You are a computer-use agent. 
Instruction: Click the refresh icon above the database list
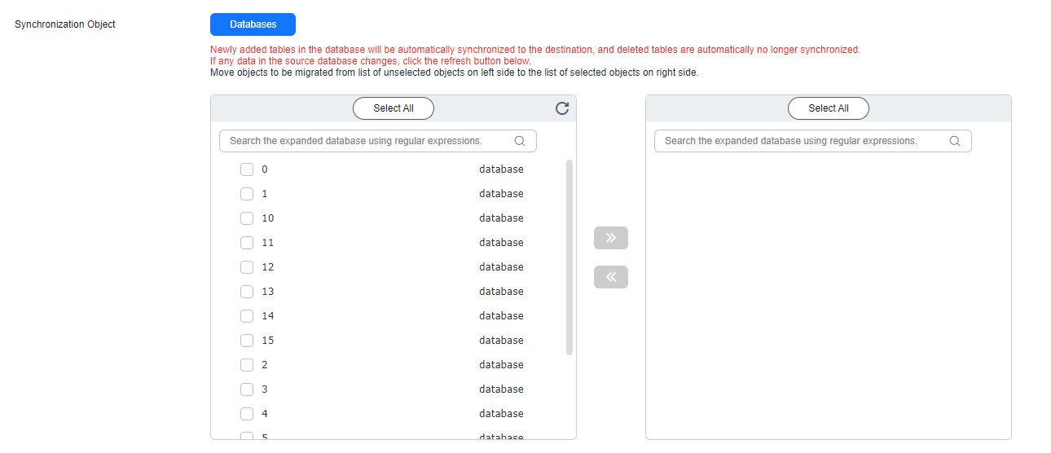(562, 108)
